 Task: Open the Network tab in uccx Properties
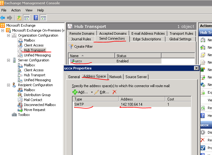coord(116,77)
